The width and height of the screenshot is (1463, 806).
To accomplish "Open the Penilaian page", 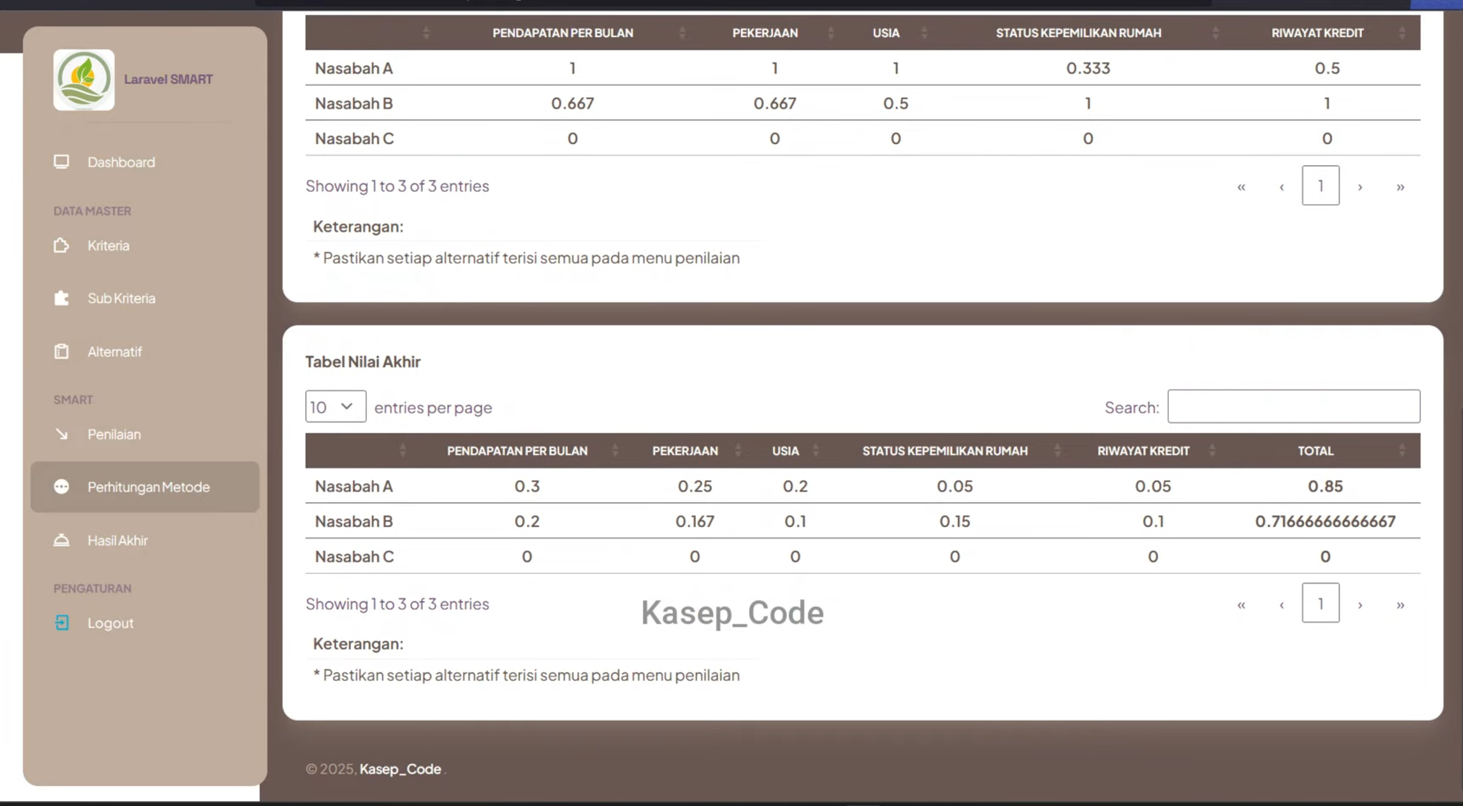I will coord(145,434).
